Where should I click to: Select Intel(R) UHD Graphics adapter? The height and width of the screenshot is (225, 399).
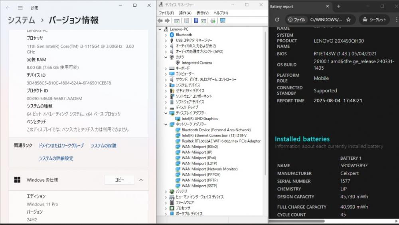point(199,119)
